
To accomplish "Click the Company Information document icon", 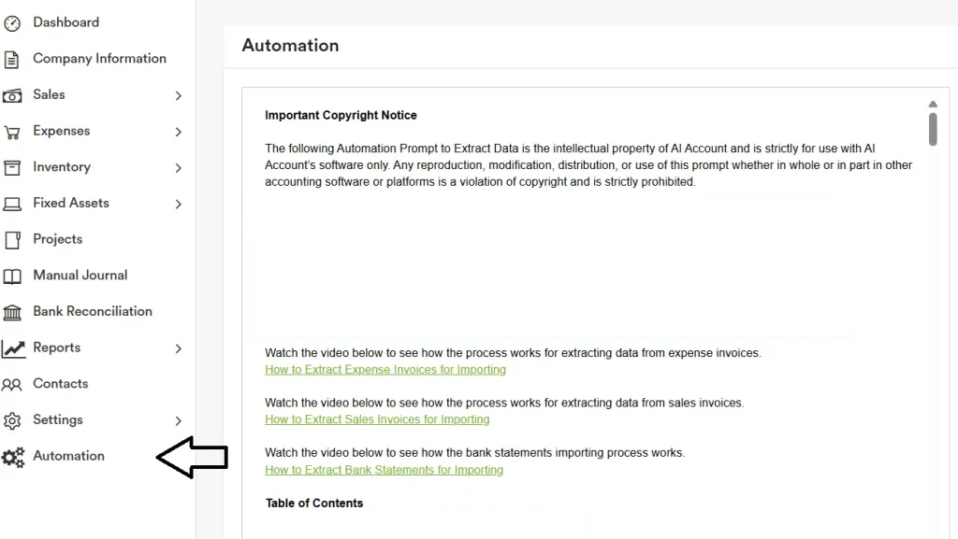I will point(12,60).
